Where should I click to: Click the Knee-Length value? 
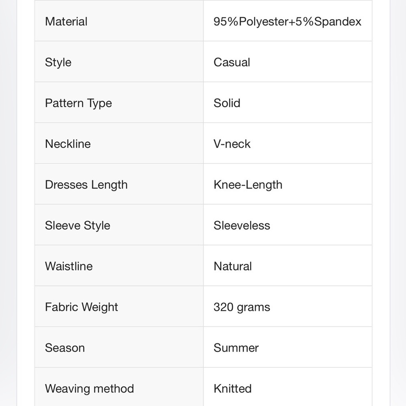(x=248, y=185)
